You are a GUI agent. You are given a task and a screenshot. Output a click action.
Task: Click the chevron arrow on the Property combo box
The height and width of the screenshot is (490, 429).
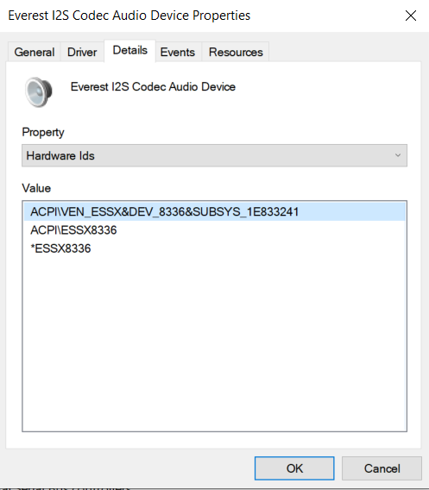click(x=398, y=155)
